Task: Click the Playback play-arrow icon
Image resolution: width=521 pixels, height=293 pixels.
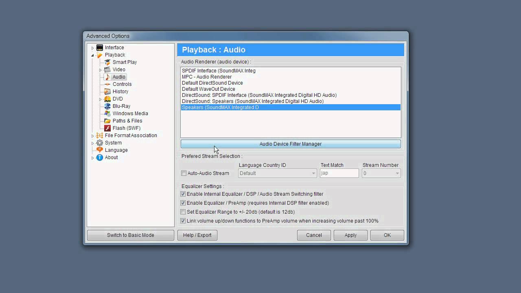Action: click(100, 55)
